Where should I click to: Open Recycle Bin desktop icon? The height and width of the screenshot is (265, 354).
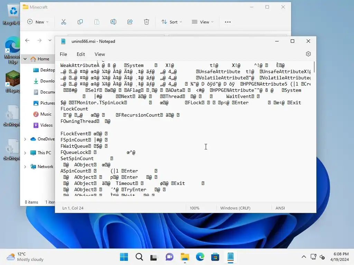pos(12,15)
